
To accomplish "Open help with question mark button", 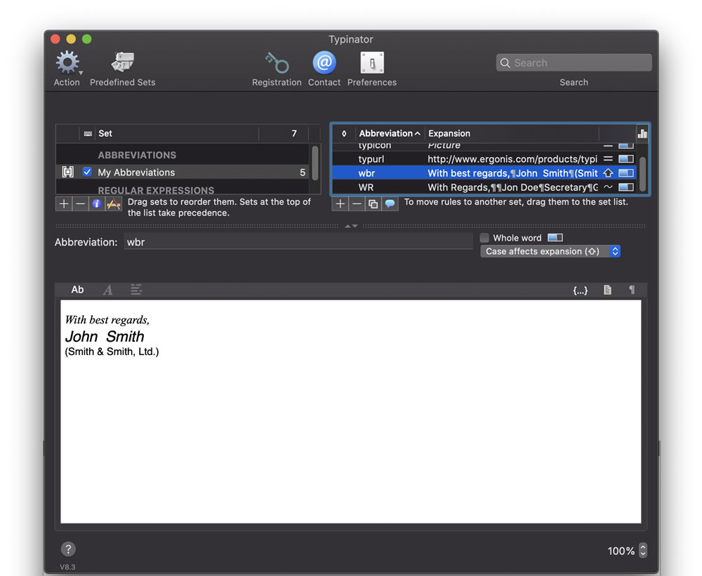I will point(68,549).
